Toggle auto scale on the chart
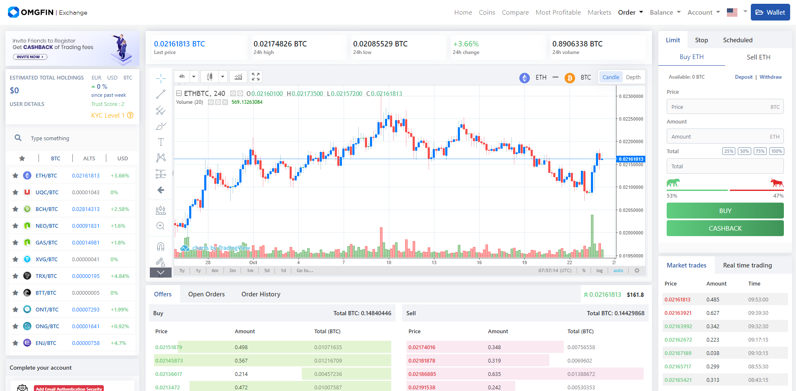 (618, 270)
